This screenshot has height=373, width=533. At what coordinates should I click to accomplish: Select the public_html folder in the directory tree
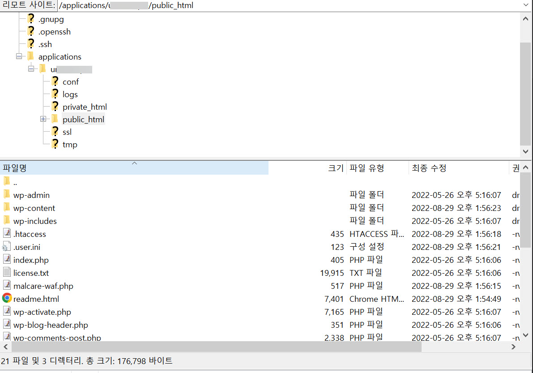[x=84, y=119]
